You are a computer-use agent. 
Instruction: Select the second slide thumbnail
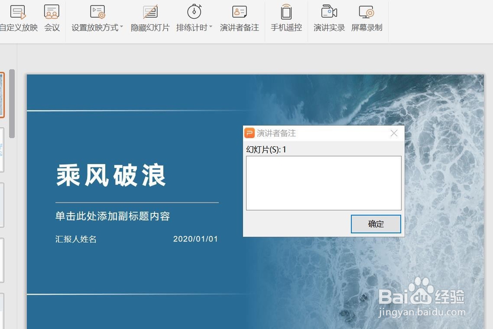pos(2,150)
